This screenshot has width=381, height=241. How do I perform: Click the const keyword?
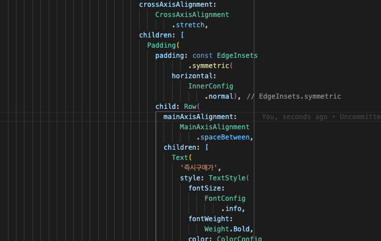point(202,56)
